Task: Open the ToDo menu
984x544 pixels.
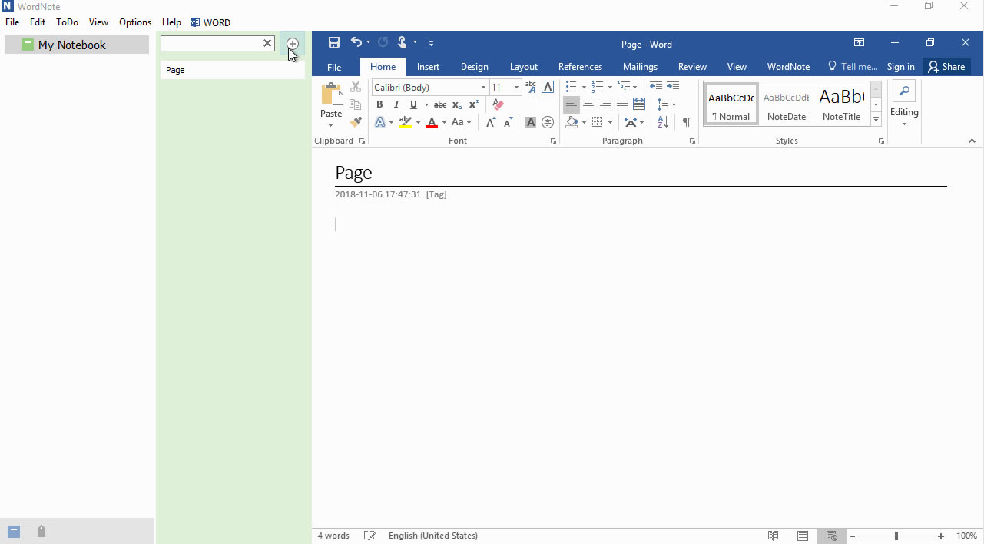Action: pos(67,22)
